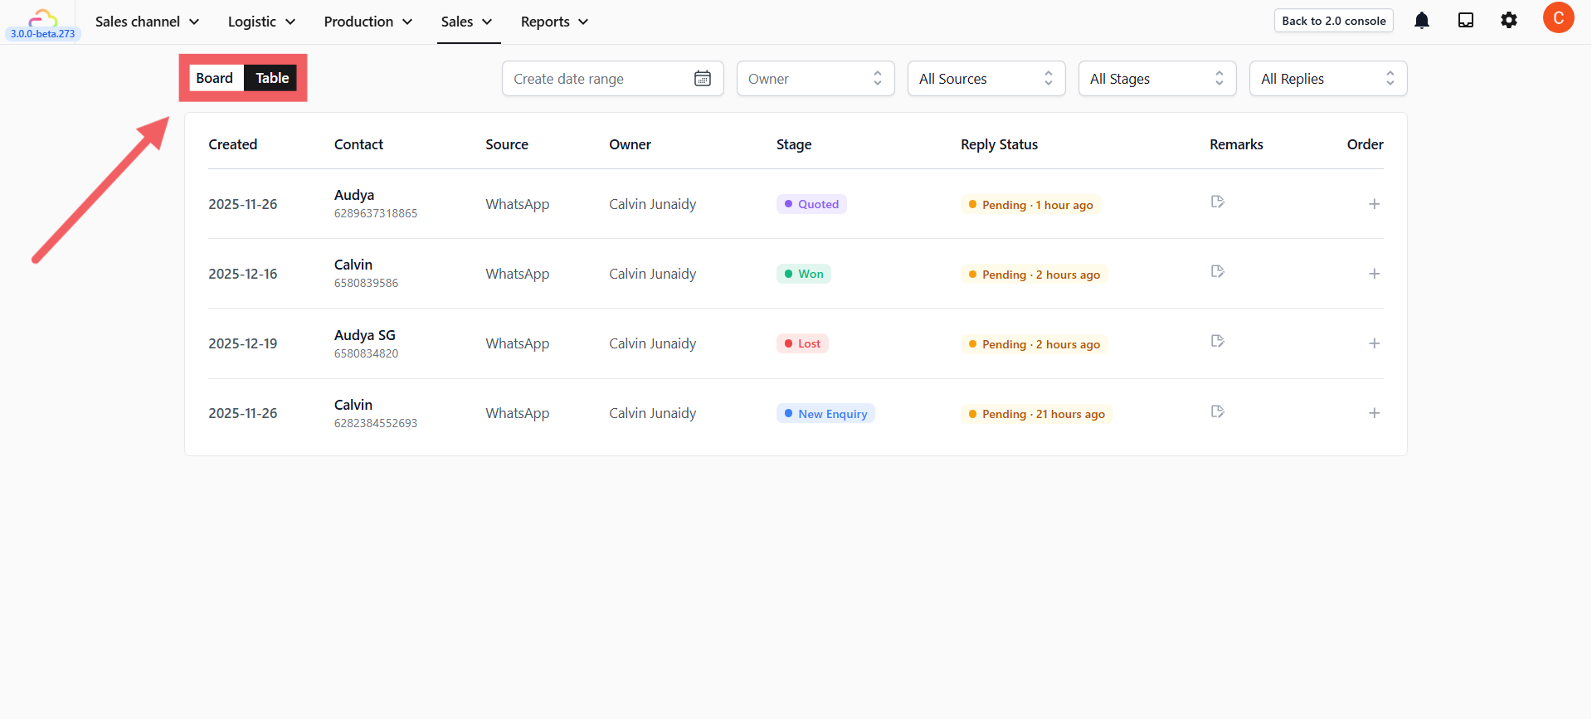
Task: Click the Order column header
Action: point(1365,144)
